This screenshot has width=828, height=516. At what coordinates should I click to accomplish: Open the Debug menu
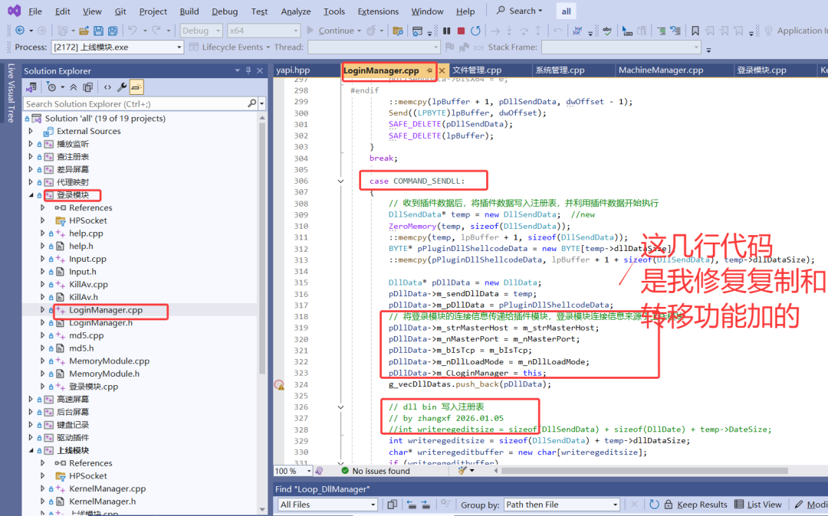click(225, 11)
